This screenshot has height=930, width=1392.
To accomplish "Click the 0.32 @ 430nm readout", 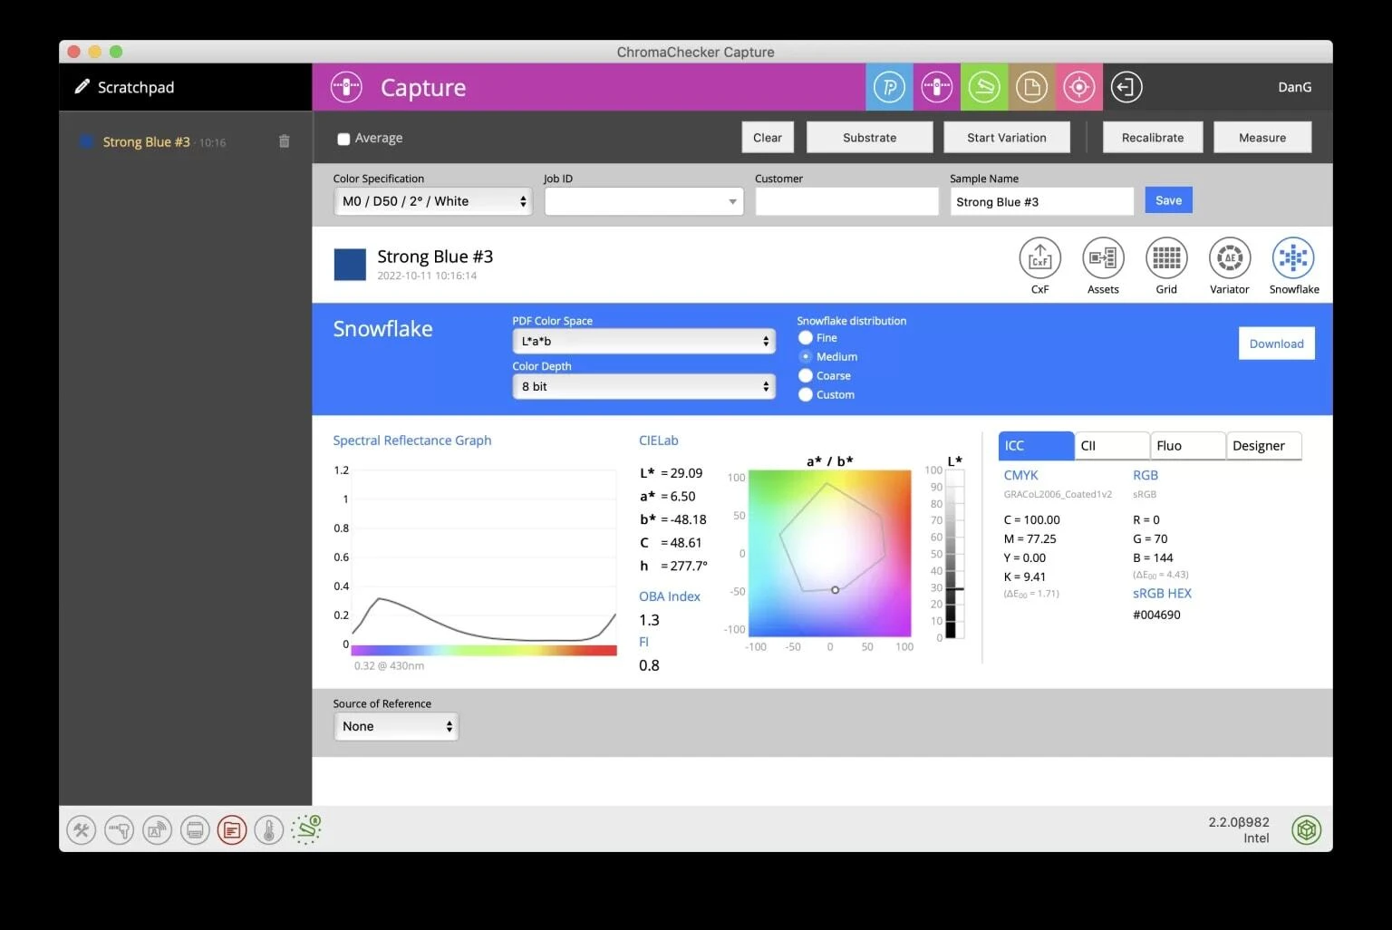I will coord(389,665).
